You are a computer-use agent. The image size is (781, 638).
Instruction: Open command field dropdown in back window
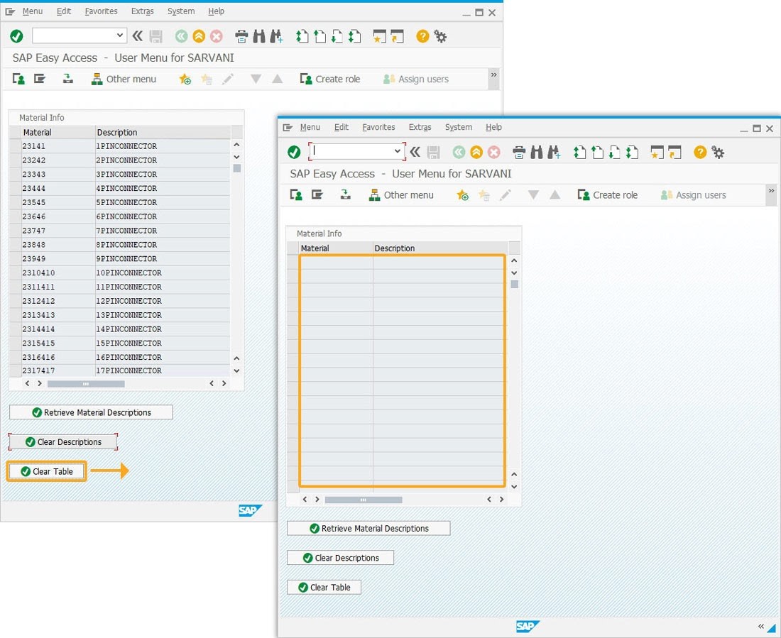[x=119, y=35]
